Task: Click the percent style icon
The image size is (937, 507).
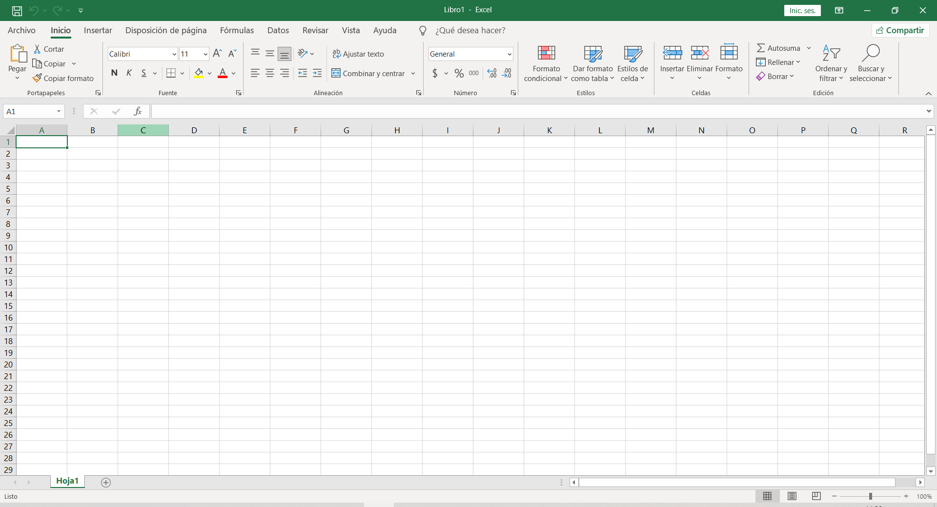Action: coord(459,73)
